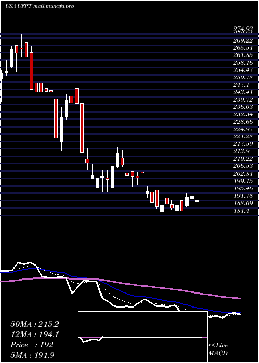The image size is (259, 363).
Task: Choose the 199.15 price label
Action: click(x=243, y=181)
